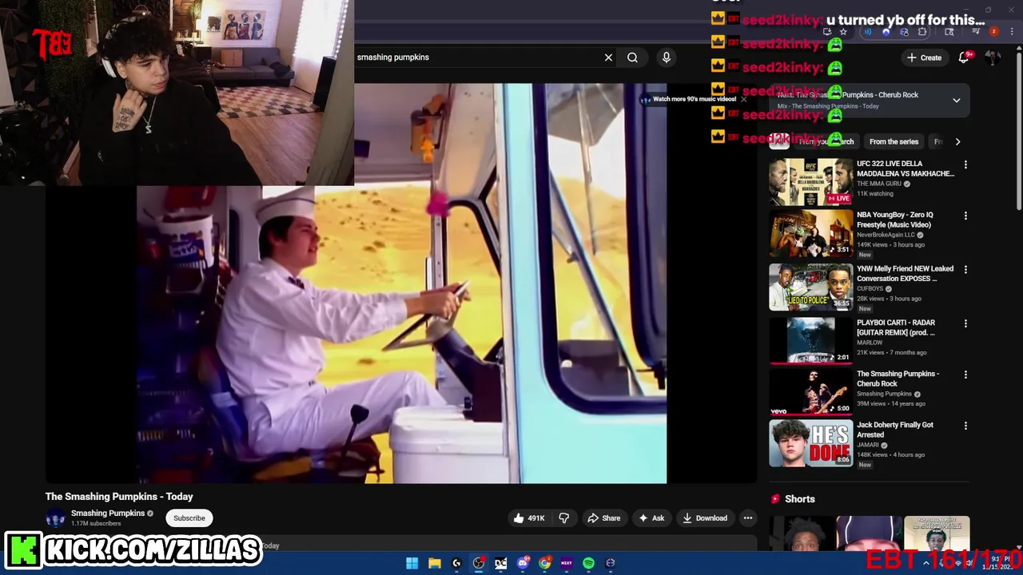Click the Ask button
This screenshot has width=1023, height=575.
coord(651,518)
